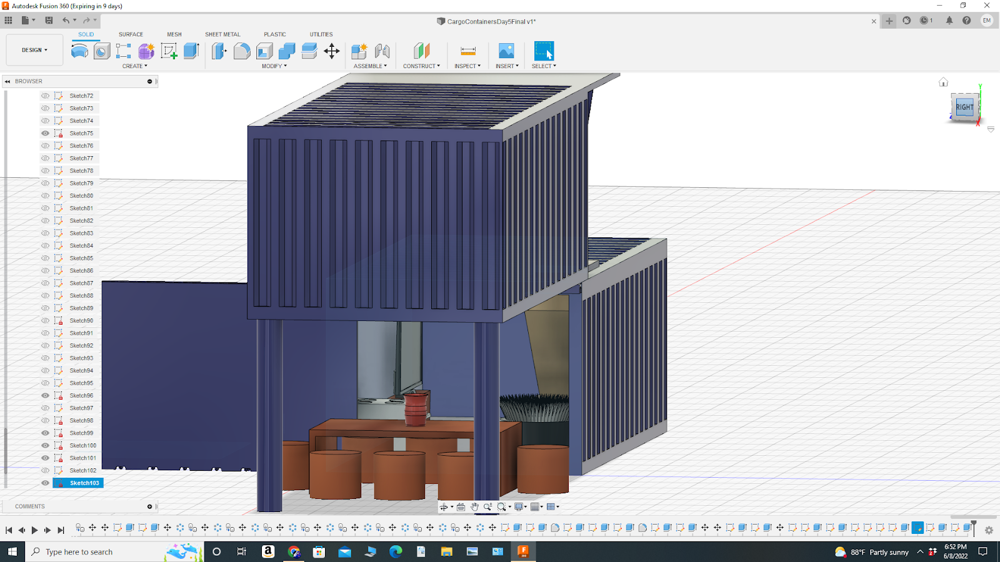Open the Comments panel
The height and width of the screenshot is (562, 1000).
[x=29, y=506]
